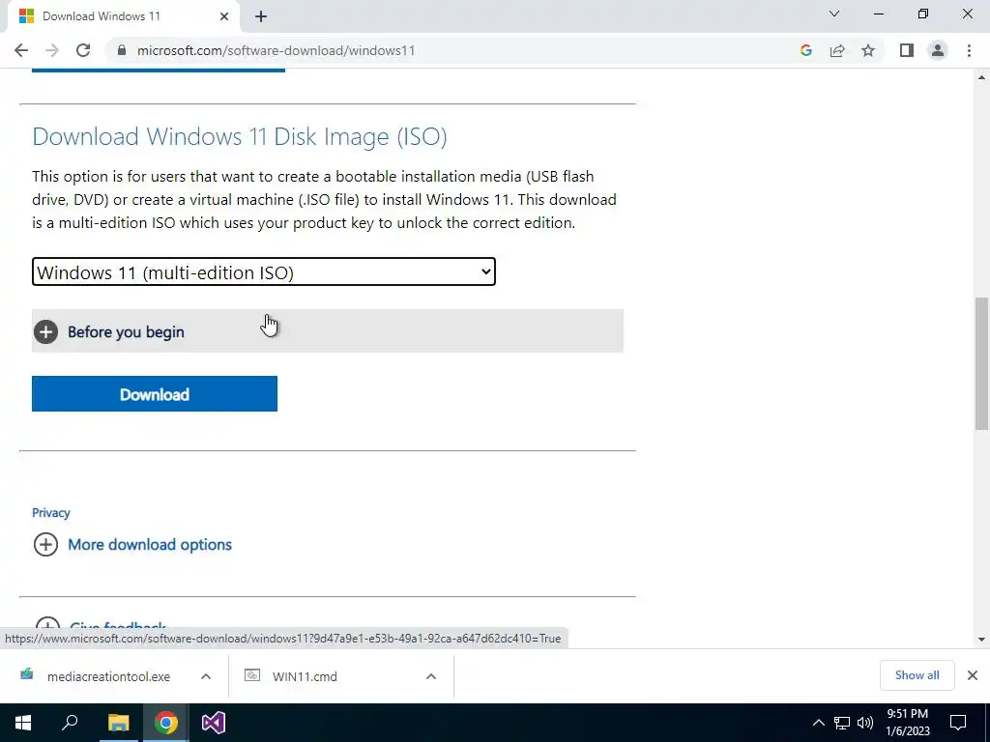The width and height of the screenshot is (990, 742).
Task: Open Google search icon in address bar
Action: point(805,50)
